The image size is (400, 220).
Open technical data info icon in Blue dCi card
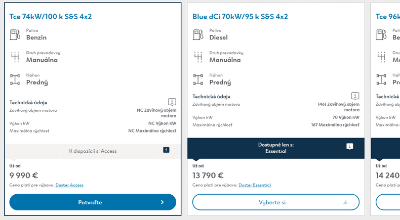click(355, 96)
